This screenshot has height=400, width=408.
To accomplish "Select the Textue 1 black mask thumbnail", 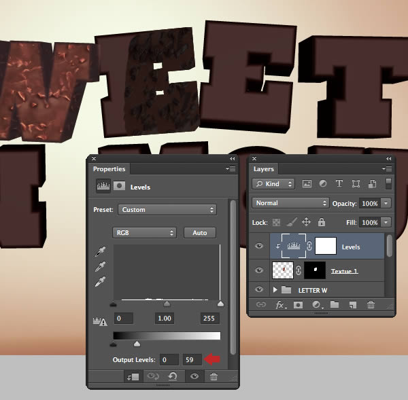I will pos(315,270).
